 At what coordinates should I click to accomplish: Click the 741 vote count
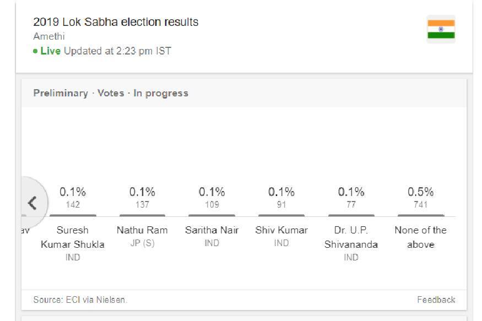click(x=420, y=205)
